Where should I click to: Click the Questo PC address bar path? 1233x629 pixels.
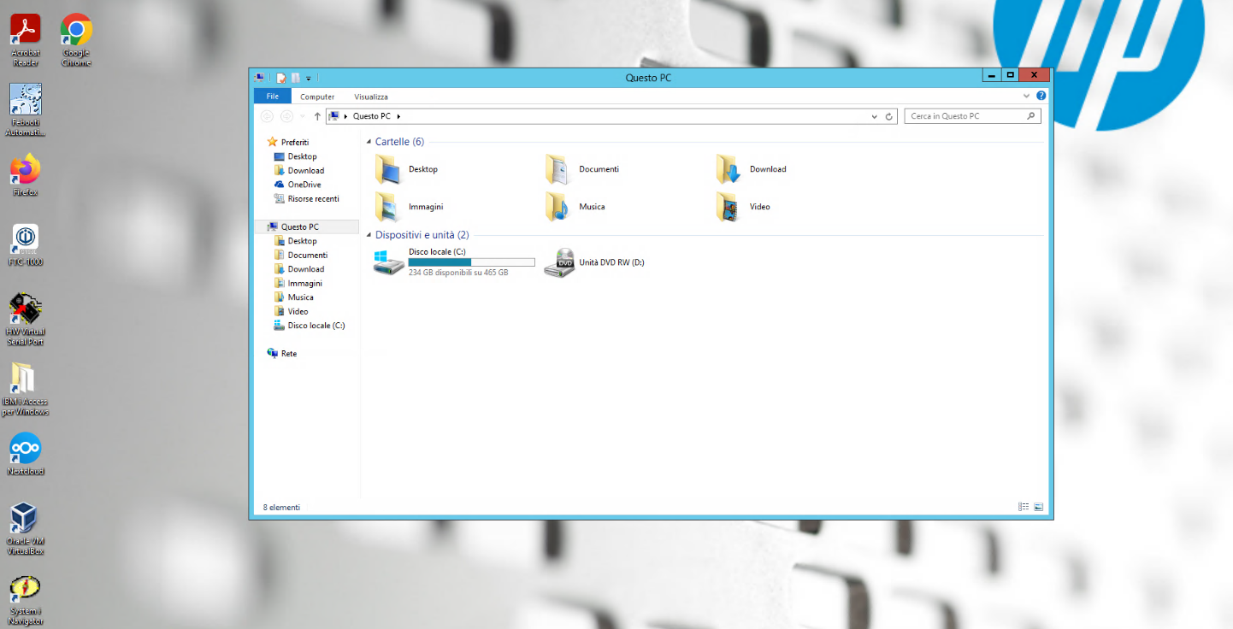(371, 116)
